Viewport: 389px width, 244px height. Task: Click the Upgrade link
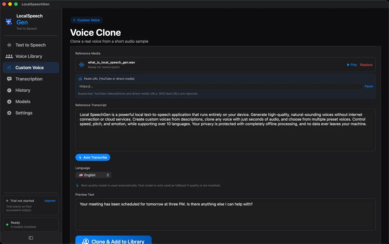coord(49,201)
